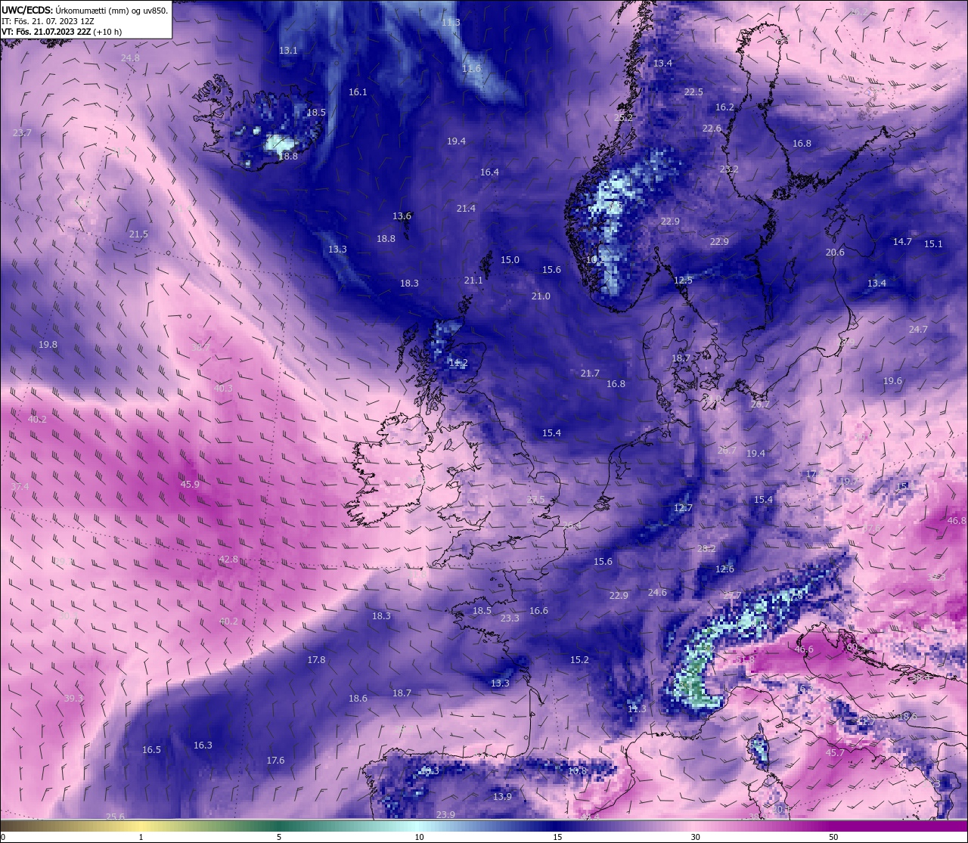The width and height of the screenshot is (968, 843).
Task: Click the 13.6 value near the Faroe Islands
Action: (x=402, y=216)
